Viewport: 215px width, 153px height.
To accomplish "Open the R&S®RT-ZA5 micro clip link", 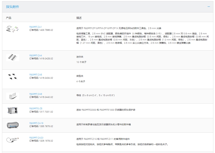I will point(36,75).
